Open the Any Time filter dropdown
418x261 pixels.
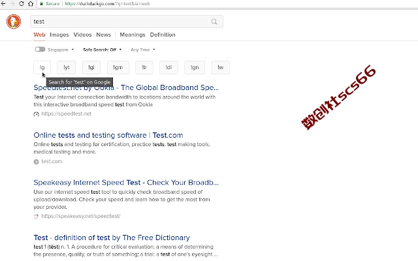point(143,50)
